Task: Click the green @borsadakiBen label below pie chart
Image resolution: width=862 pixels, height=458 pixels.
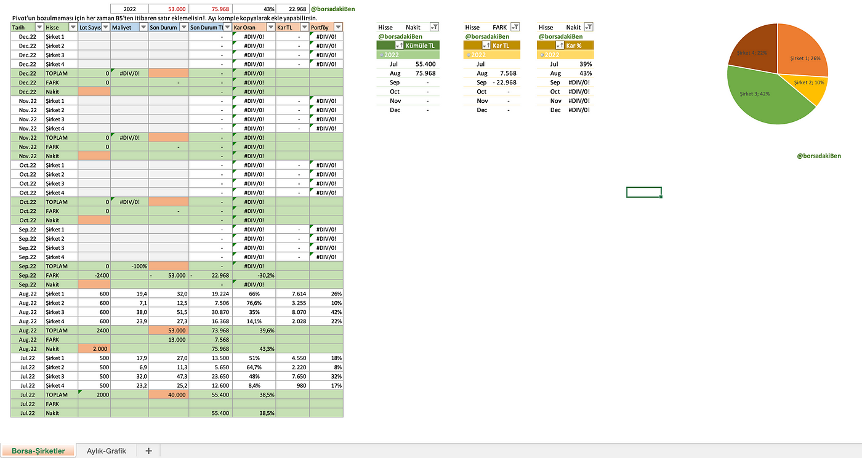Action: click(819, 156)
